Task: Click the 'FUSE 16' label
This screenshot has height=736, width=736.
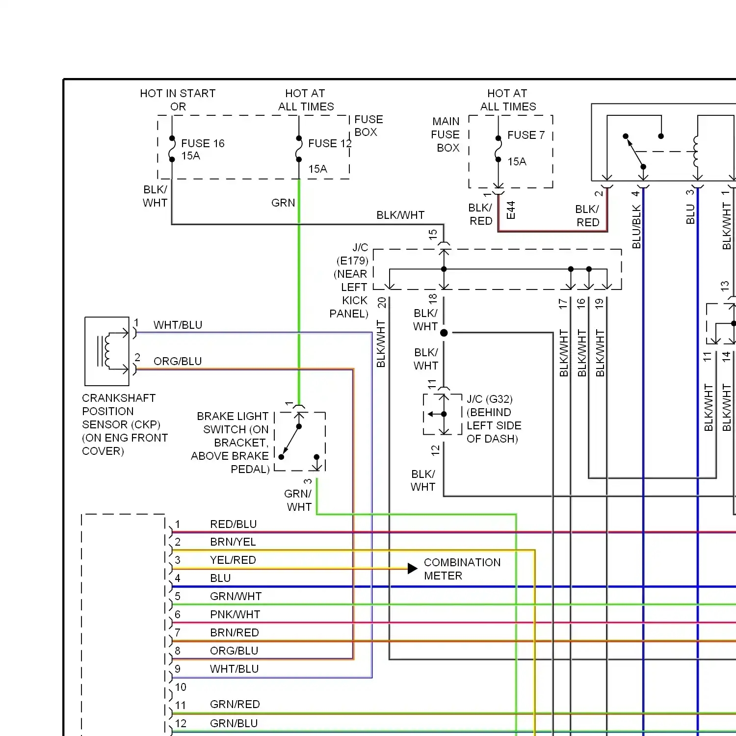Action: pos(203,143)
